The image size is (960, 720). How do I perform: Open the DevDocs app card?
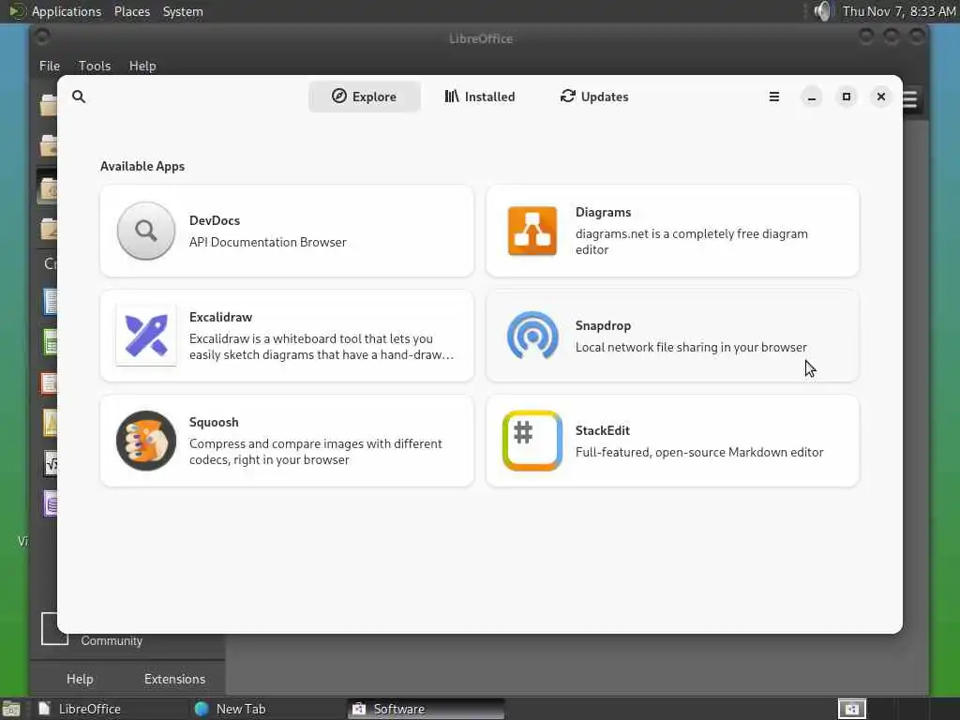[287, 231]
